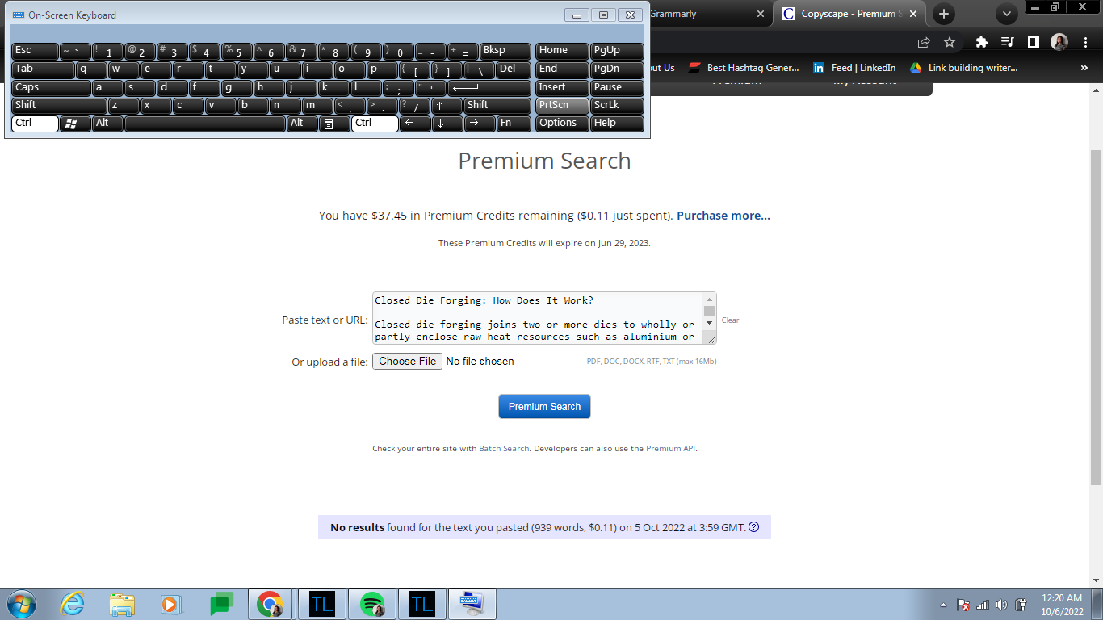Close the Grammarly tab
1103x620 pixels.
click(760, 14)
